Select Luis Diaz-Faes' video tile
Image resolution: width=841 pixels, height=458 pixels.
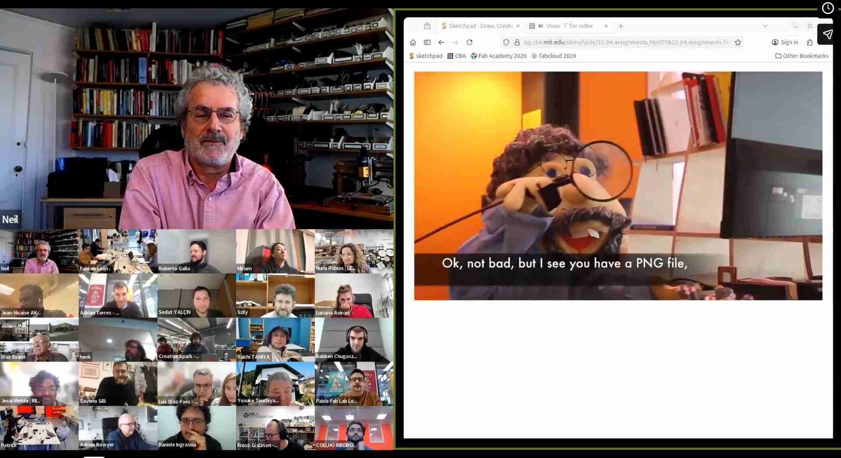(x=196, y=384)
